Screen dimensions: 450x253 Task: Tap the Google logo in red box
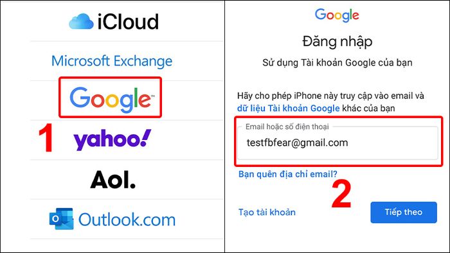[x=111, y=98]
